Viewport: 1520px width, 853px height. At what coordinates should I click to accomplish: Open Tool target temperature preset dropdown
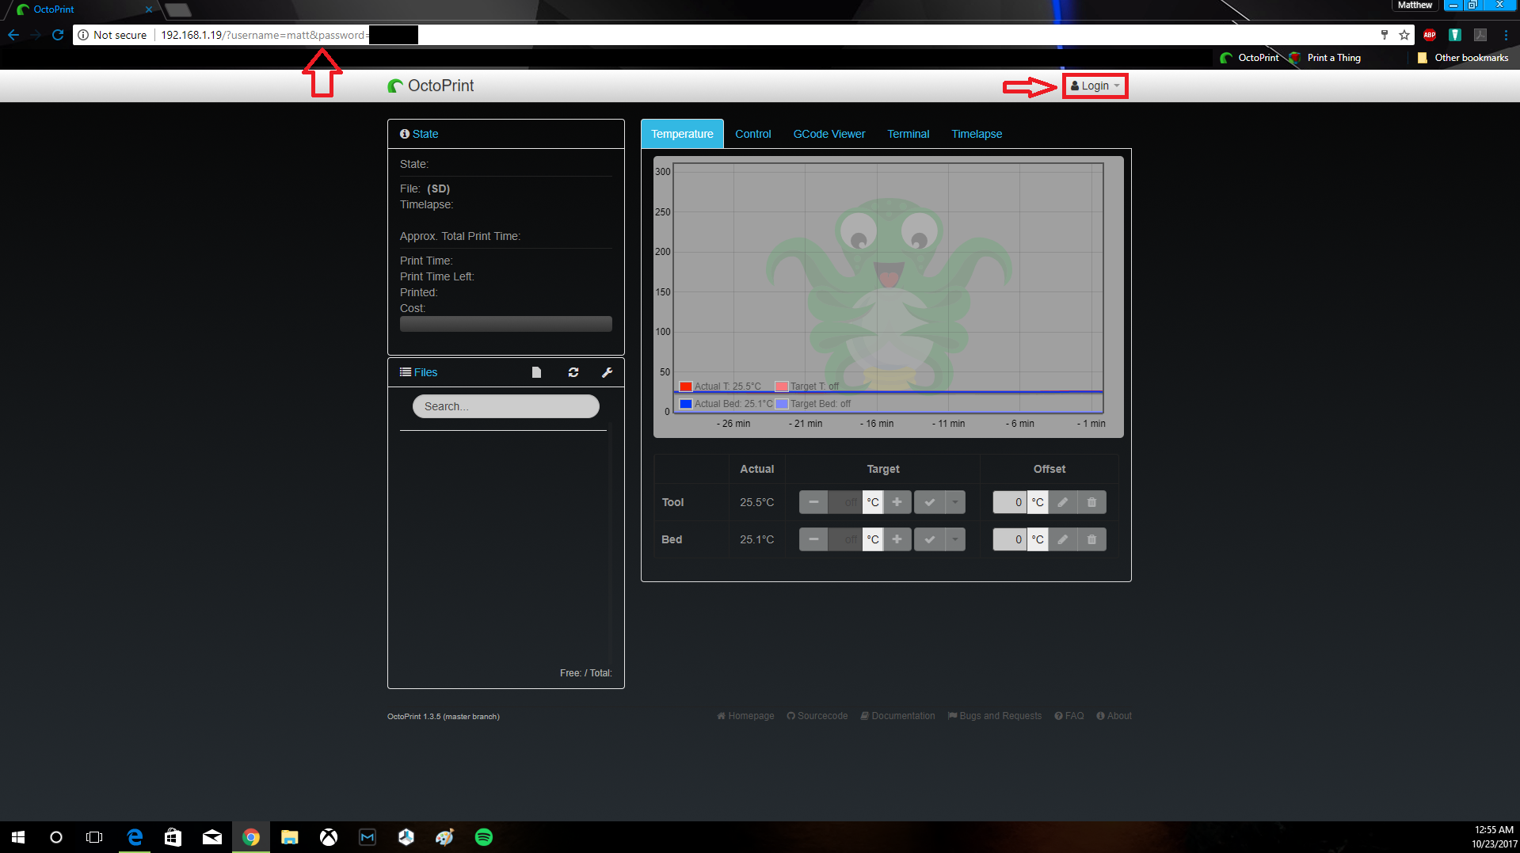click(955, 502)
